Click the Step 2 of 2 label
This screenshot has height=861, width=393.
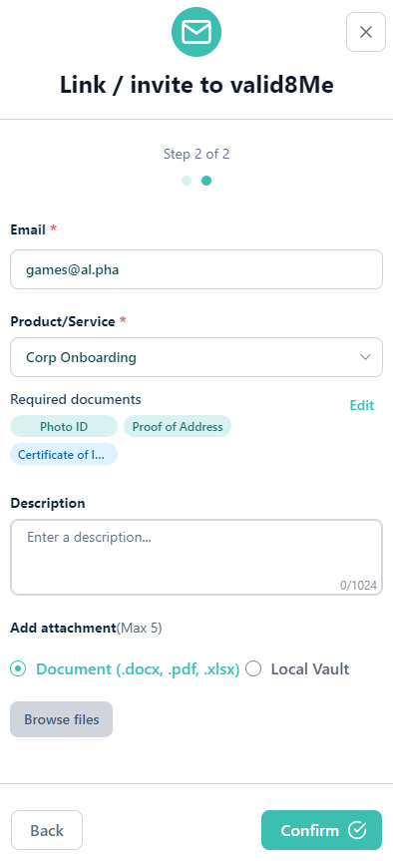tap(196, 155)
